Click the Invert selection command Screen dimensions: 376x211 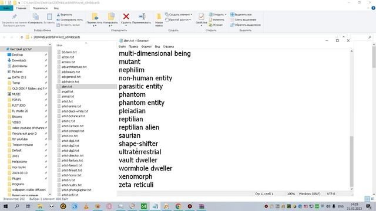(246, 25)
